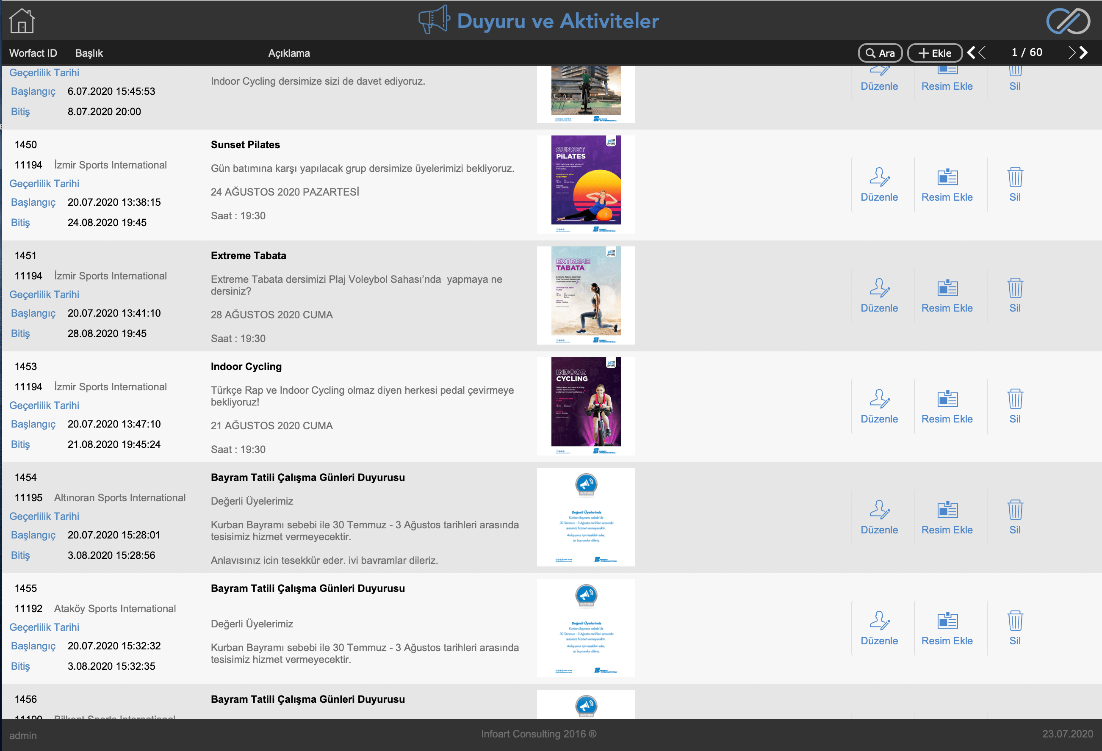This screenshot has width=1102, height=751.
Task: Add a new announcement with Ekle
Action: click(x=935, y=52)
